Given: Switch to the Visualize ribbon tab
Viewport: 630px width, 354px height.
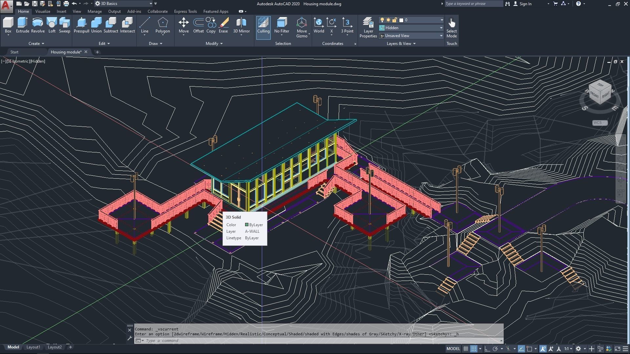Looking at the screenshot, I should tap(43, 11).
